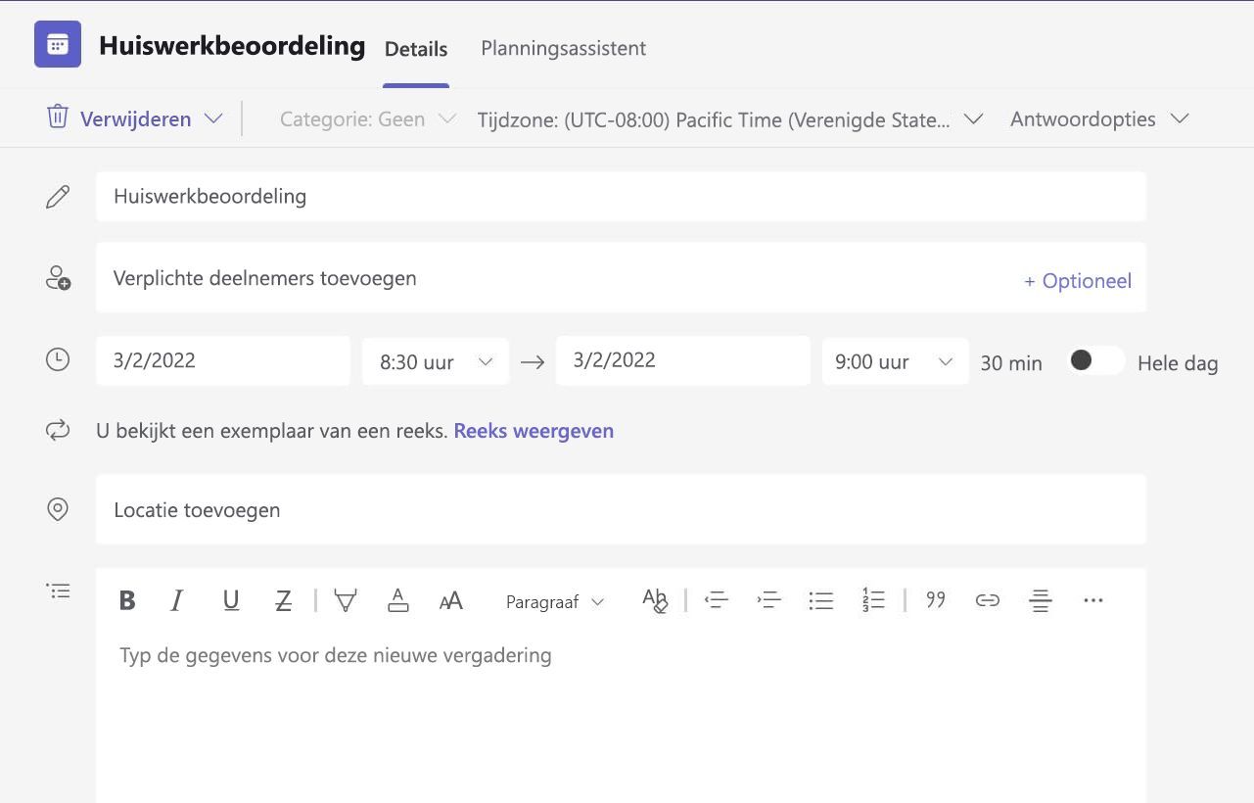Insert a quote block
This screenshot has height=803, width=1254.
pos(936,599)
